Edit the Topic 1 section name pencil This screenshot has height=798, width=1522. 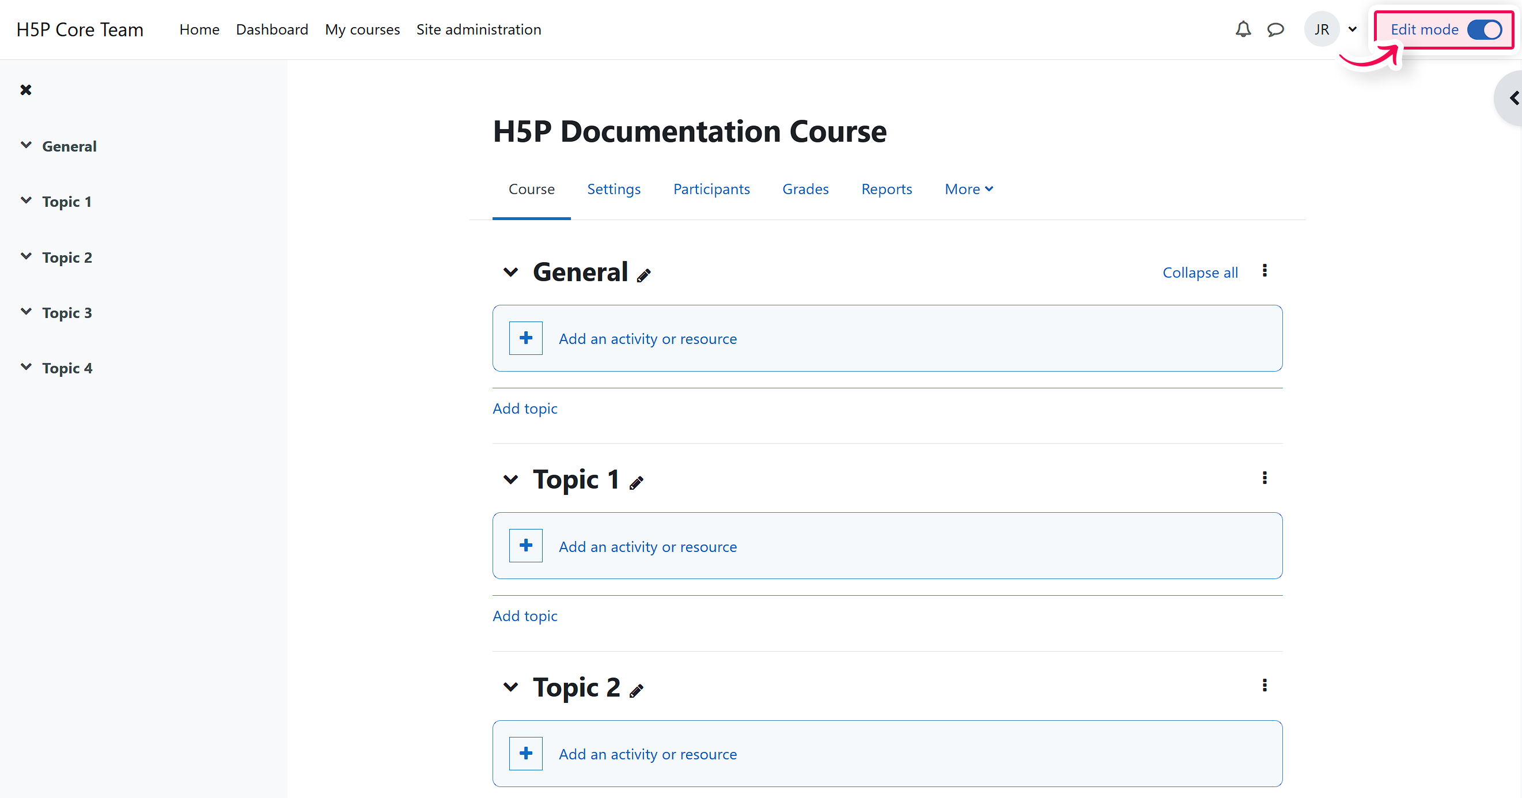[636, 483]
